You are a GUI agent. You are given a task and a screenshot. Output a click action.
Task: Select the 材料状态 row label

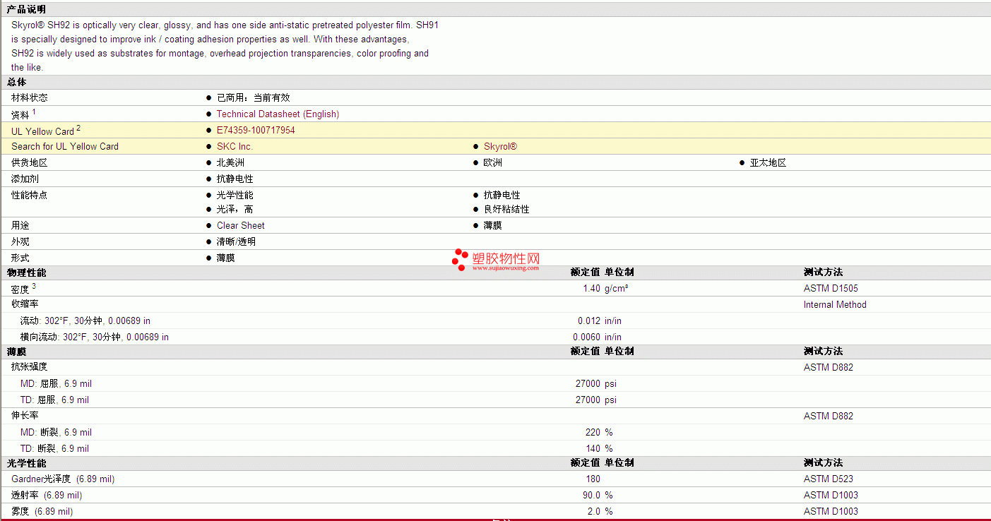[30, 97]
